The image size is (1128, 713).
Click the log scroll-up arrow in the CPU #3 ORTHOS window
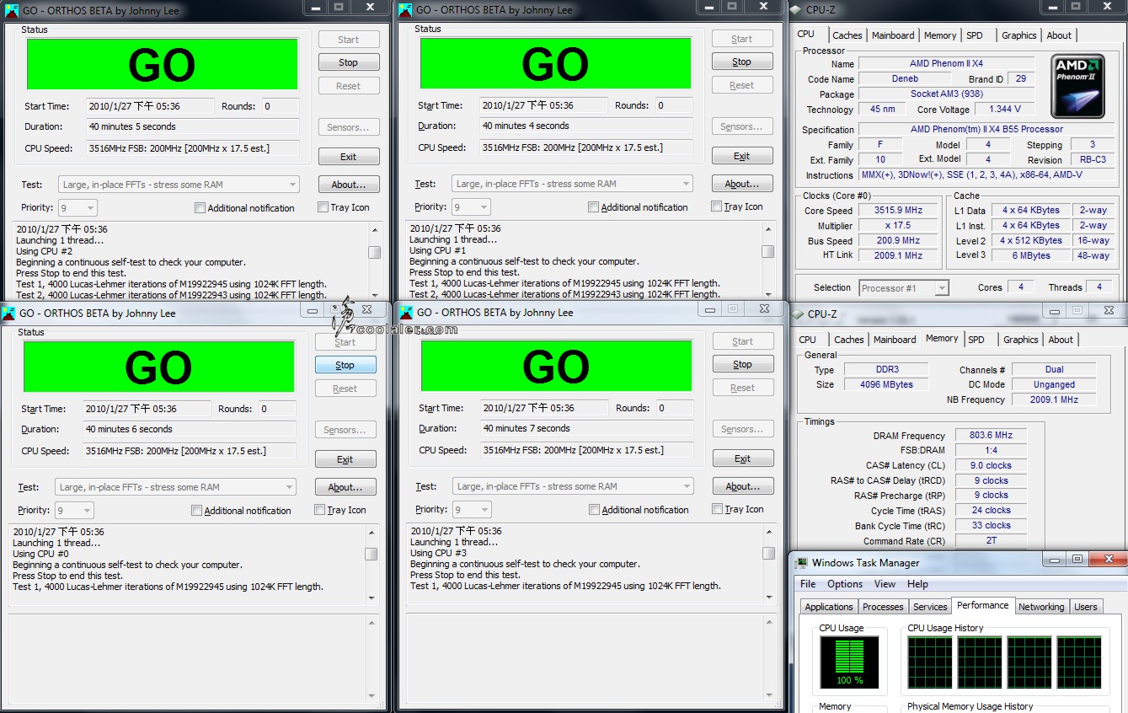click(769, 531)
